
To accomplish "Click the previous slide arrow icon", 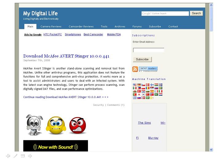I will click(8, 156).
